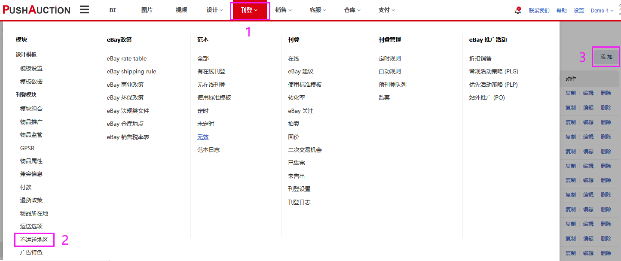Select 有在线刊登 under 范本
The width and height of the screenshot is (621, 261).
pos(211,71)
